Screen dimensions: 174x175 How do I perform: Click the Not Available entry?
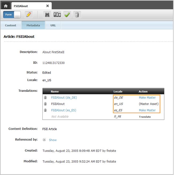tap(60, 117)
